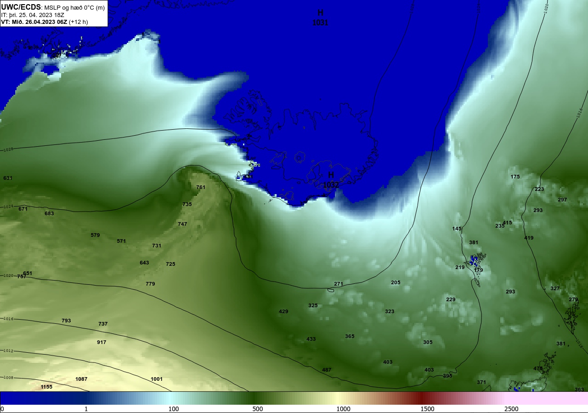This screenshot has height=413, width=588.
Task: Click the value 731 on the map
Action: coord(157,246)
